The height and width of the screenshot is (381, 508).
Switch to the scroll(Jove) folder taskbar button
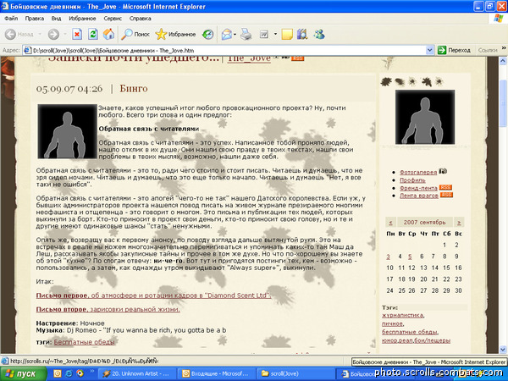pyautogui.click(x=296, y=373)
